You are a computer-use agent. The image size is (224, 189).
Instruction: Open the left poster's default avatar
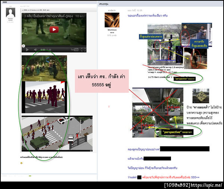pos(10,12)
